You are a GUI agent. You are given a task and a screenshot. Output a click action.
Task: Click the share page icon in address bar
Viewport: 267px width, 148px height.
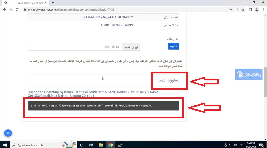click(x=237, y=10)
